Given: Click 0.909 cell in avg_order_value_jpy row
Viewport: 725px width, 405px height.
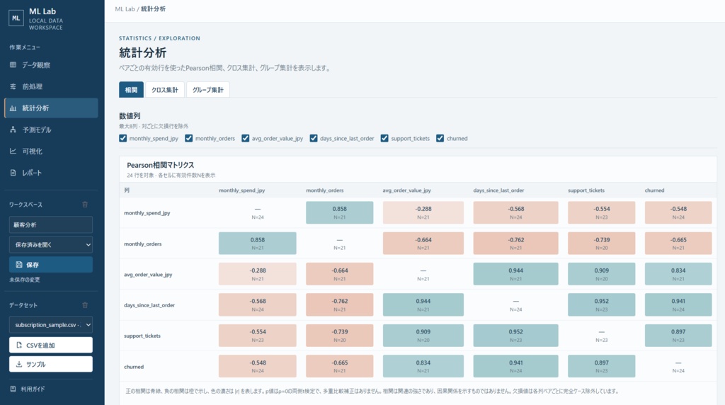Looking at the screenshot, I should [x=602, y=274].
